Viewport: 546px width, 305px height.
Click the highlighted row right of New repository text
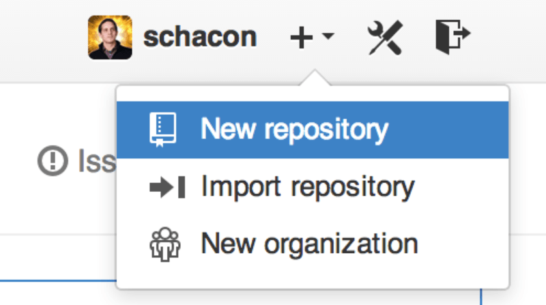(450, 129)
